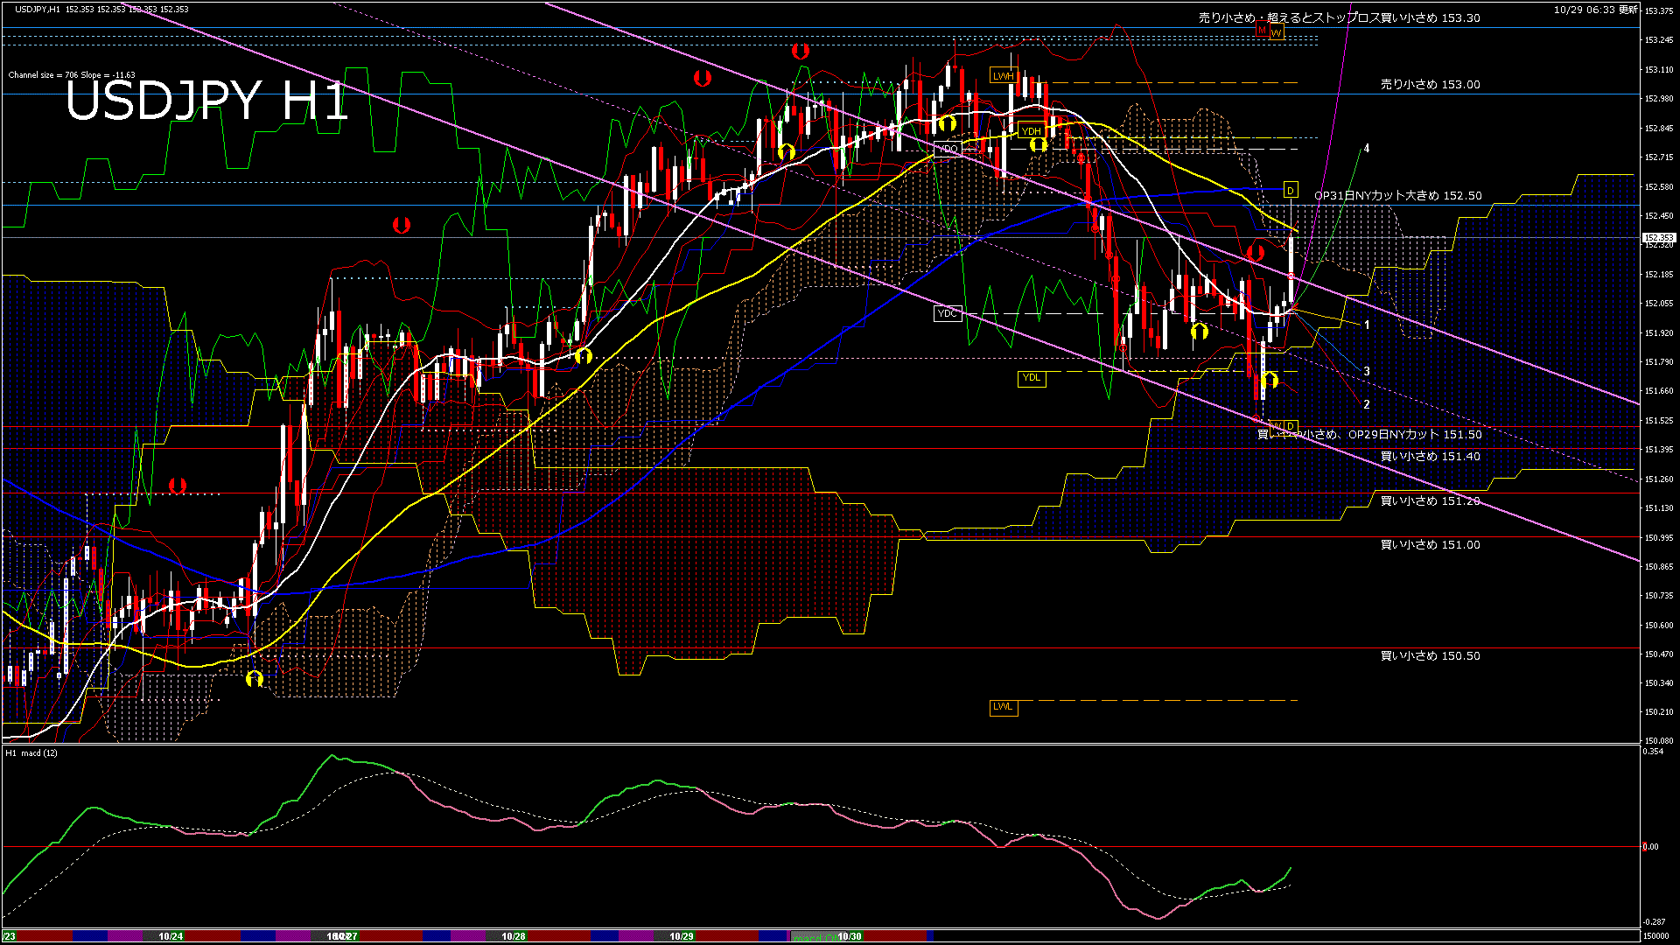The image size is (1680, 945).
Task: Expand the YDC label box
Action: point(948,312)
